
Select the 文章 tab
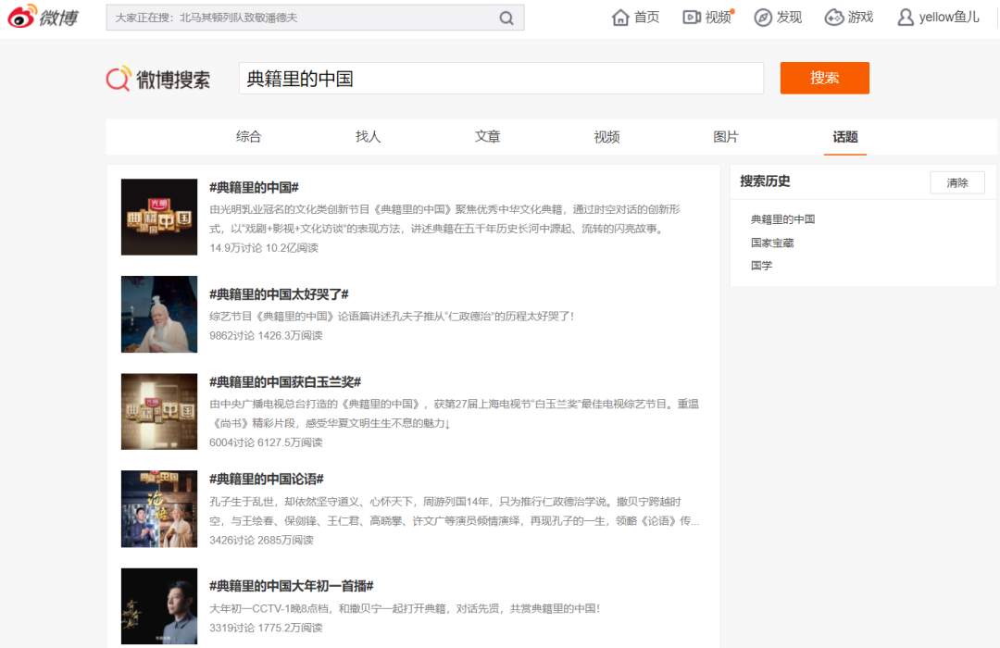point(487,137)
